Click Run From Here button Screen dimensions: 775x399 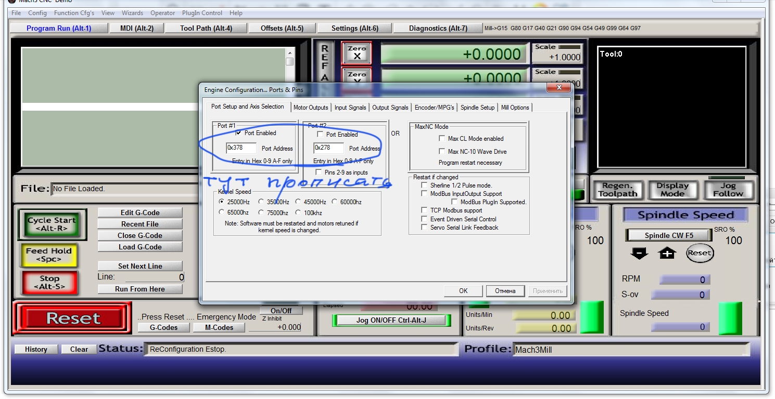(140, 289)
